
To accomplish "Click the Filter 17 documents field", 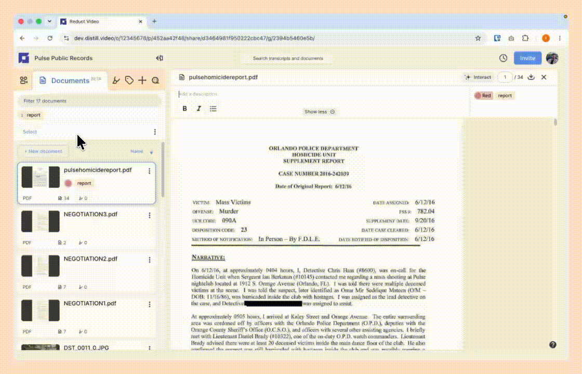I will click(x=90, y=101).
